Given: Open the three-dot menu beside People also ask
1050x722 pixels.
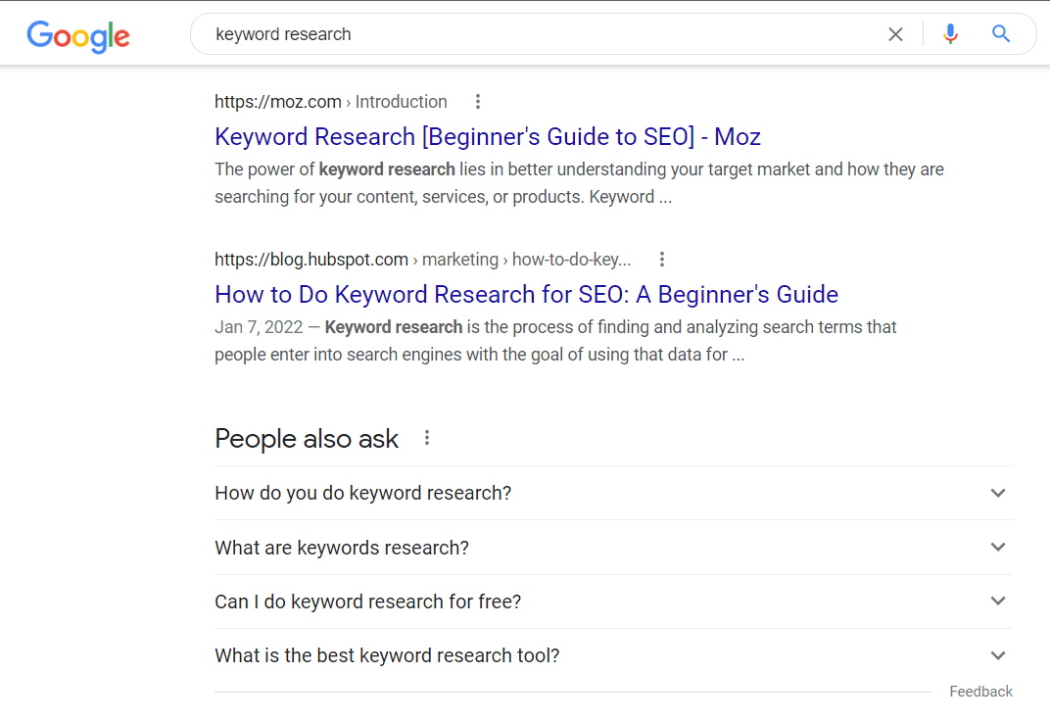Looking at the screenshot, I should pyautogui.click(x=427, y=439).
